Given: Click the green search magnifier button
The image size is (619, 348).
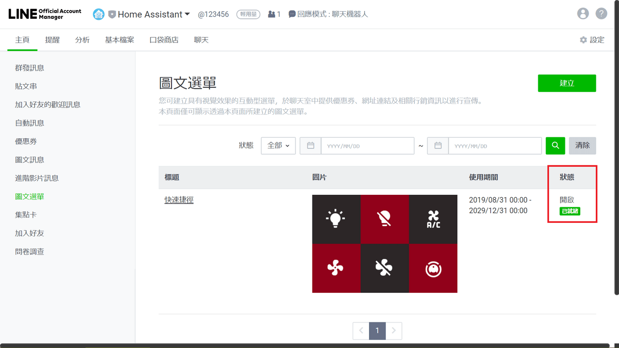Looking at the screenshot, I should [x=555, y=145].
